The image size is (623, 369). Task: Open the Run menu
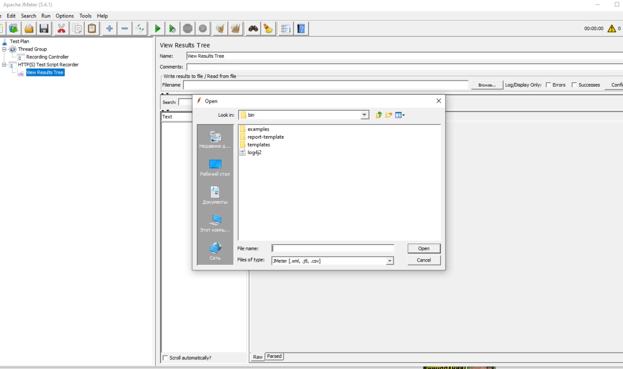46,16
